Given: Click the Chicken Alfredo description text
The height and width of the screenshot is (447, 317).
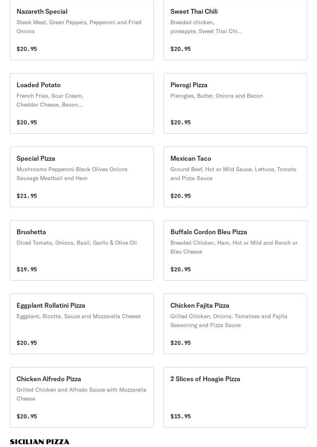Looking at the screenshot, I should 81,394.
